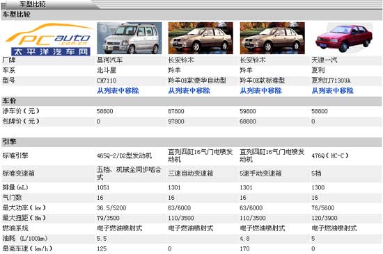
Task: Remove 羚羊03款豪华自动型 from the list
Action: [x=189, y=91]
